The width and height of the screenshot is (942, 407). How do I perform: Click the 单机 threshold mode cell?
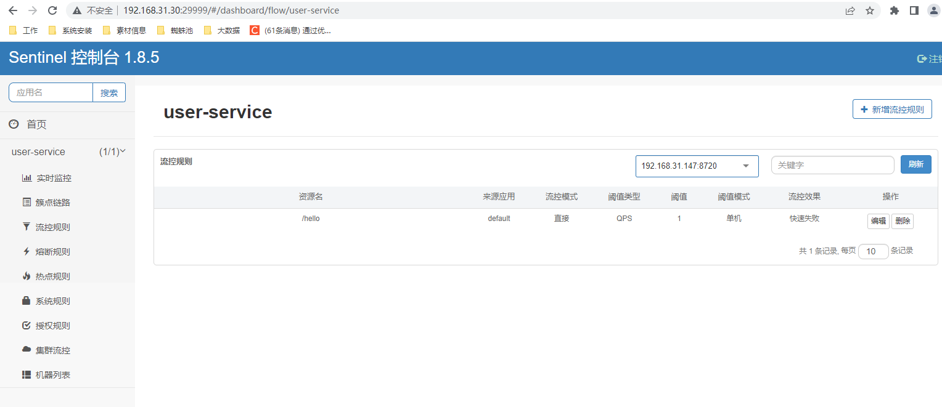734,219
